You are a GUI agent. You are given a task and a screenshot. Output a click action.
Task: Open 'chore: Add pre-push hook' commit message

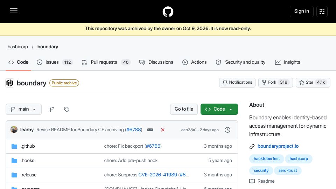131,161
